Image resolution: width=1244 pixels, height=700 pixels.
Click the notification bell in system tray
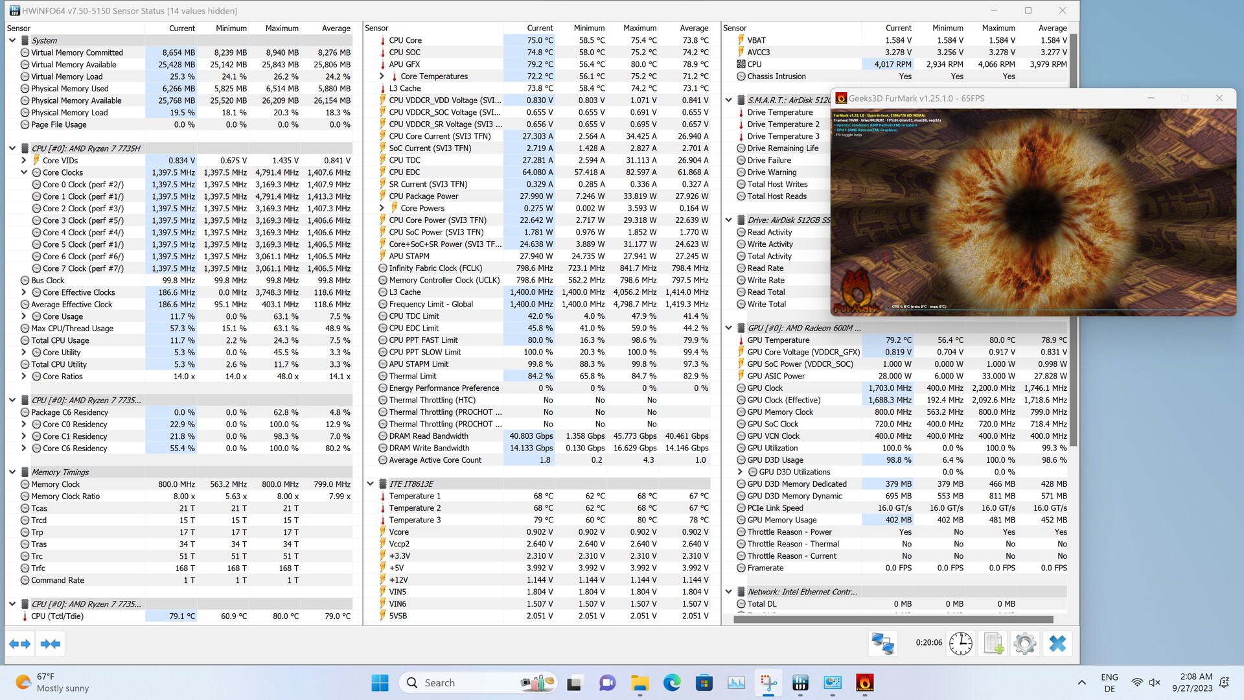(1224, 682)
